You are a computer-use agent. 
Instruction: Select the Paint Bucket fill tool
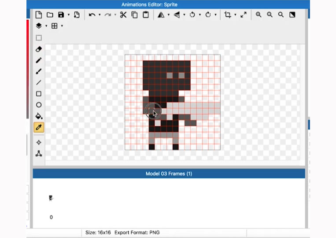coord(39,116)
